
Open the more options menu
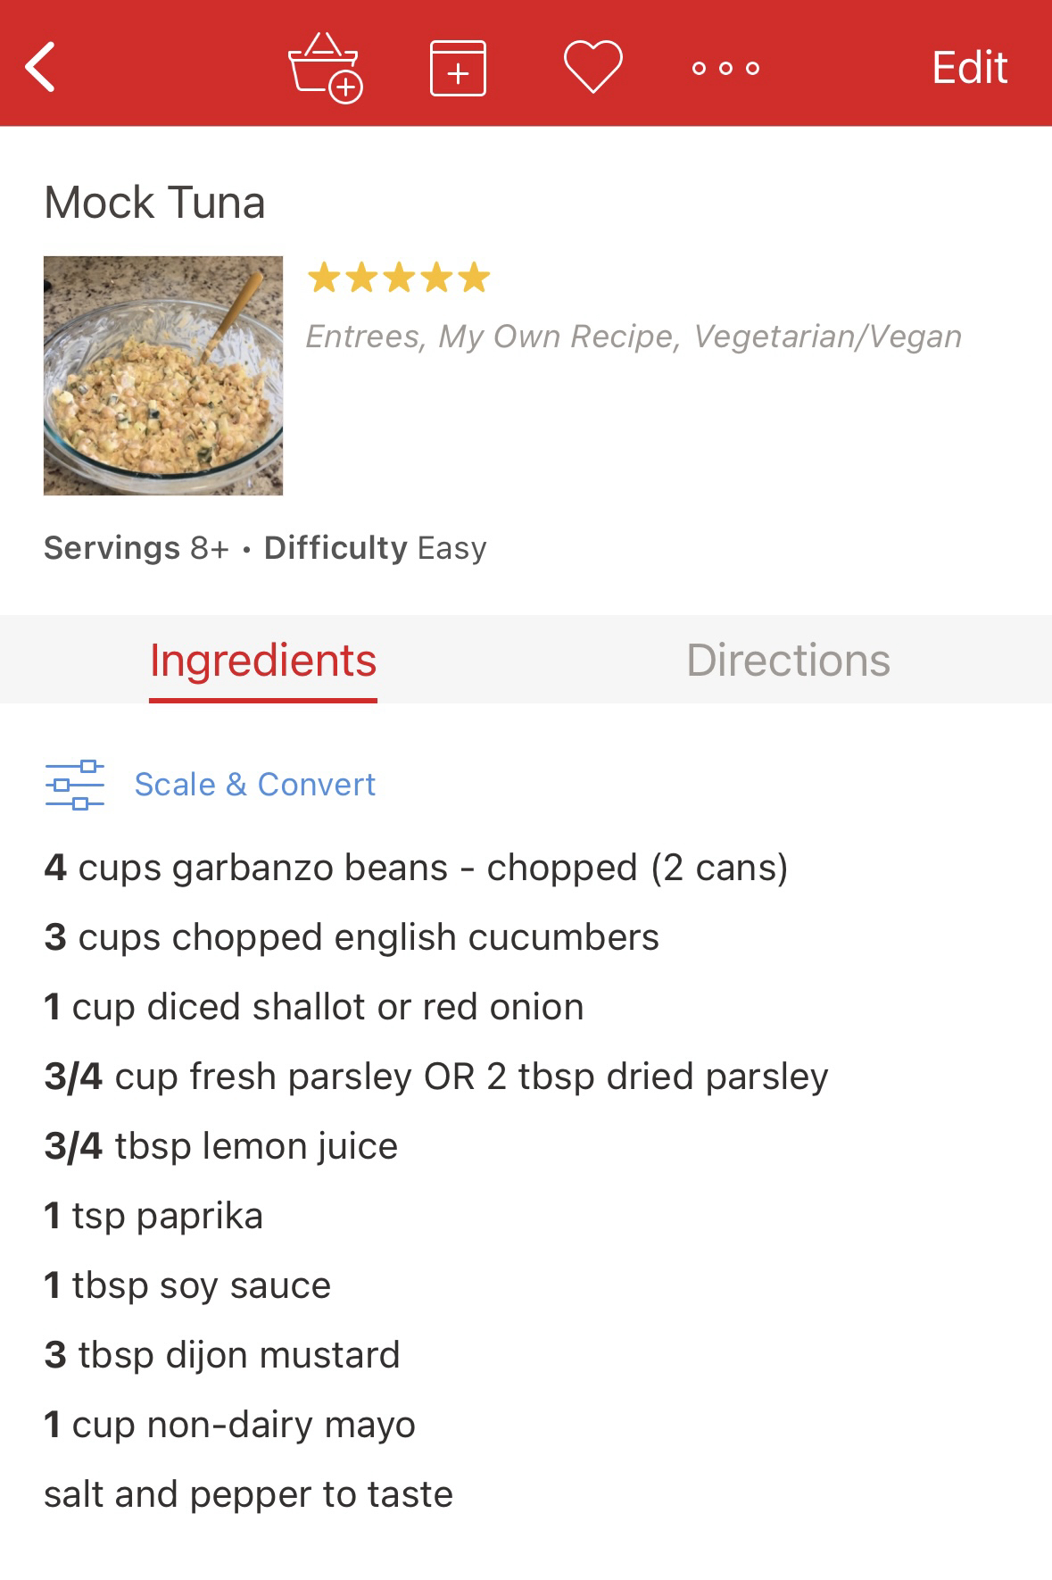coord(725,68)
